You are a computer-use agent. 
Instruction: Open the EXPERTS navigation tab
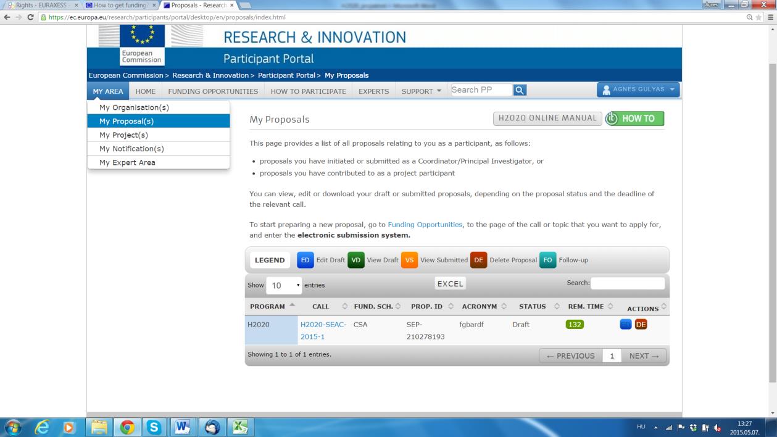pyautogui.click(x=374, y=91)
